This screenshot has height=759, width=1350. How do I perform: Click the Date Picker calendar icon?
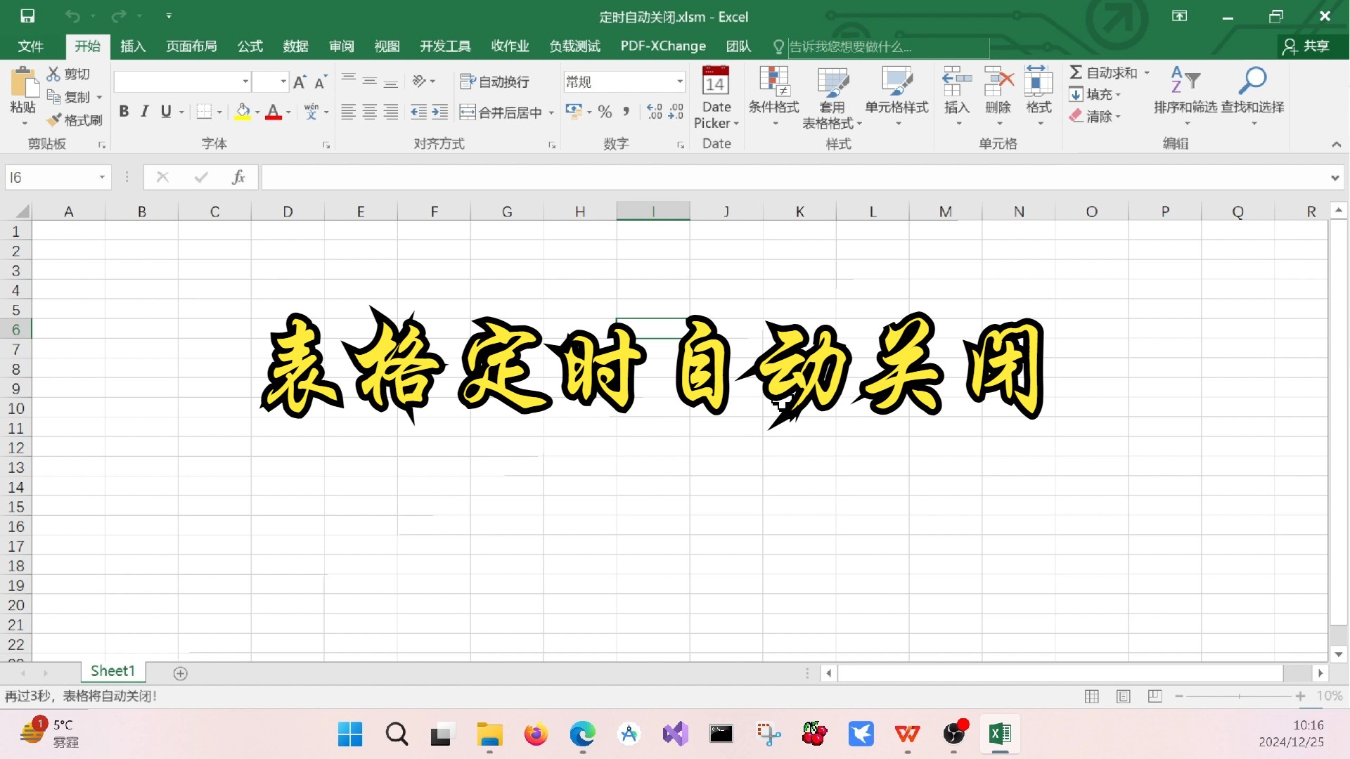click(715, 81)
